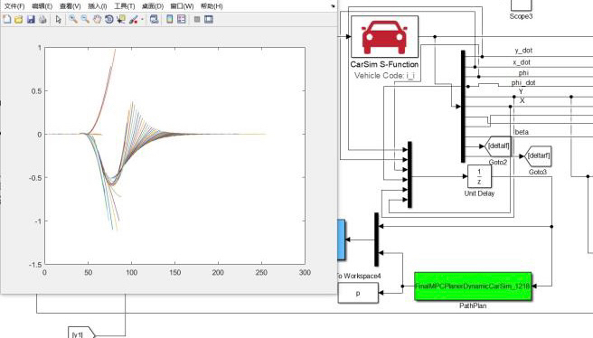Image resolution: width=593 pixels, height=338 pixels.
Task: Select the Zoom In magnifier tool
Action: coord(73,19)
